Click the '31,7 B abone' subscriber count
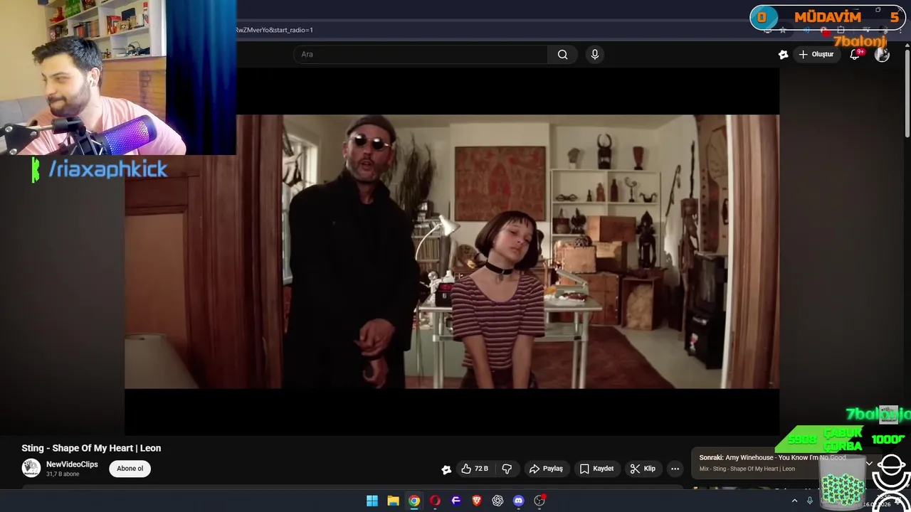911x512 pixels. (63, 474)
